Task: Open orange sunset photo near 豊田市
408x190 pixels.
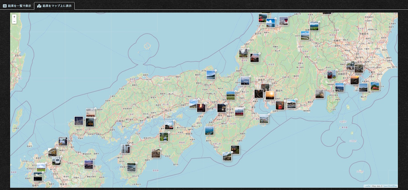Action: (x=270, y=95)
